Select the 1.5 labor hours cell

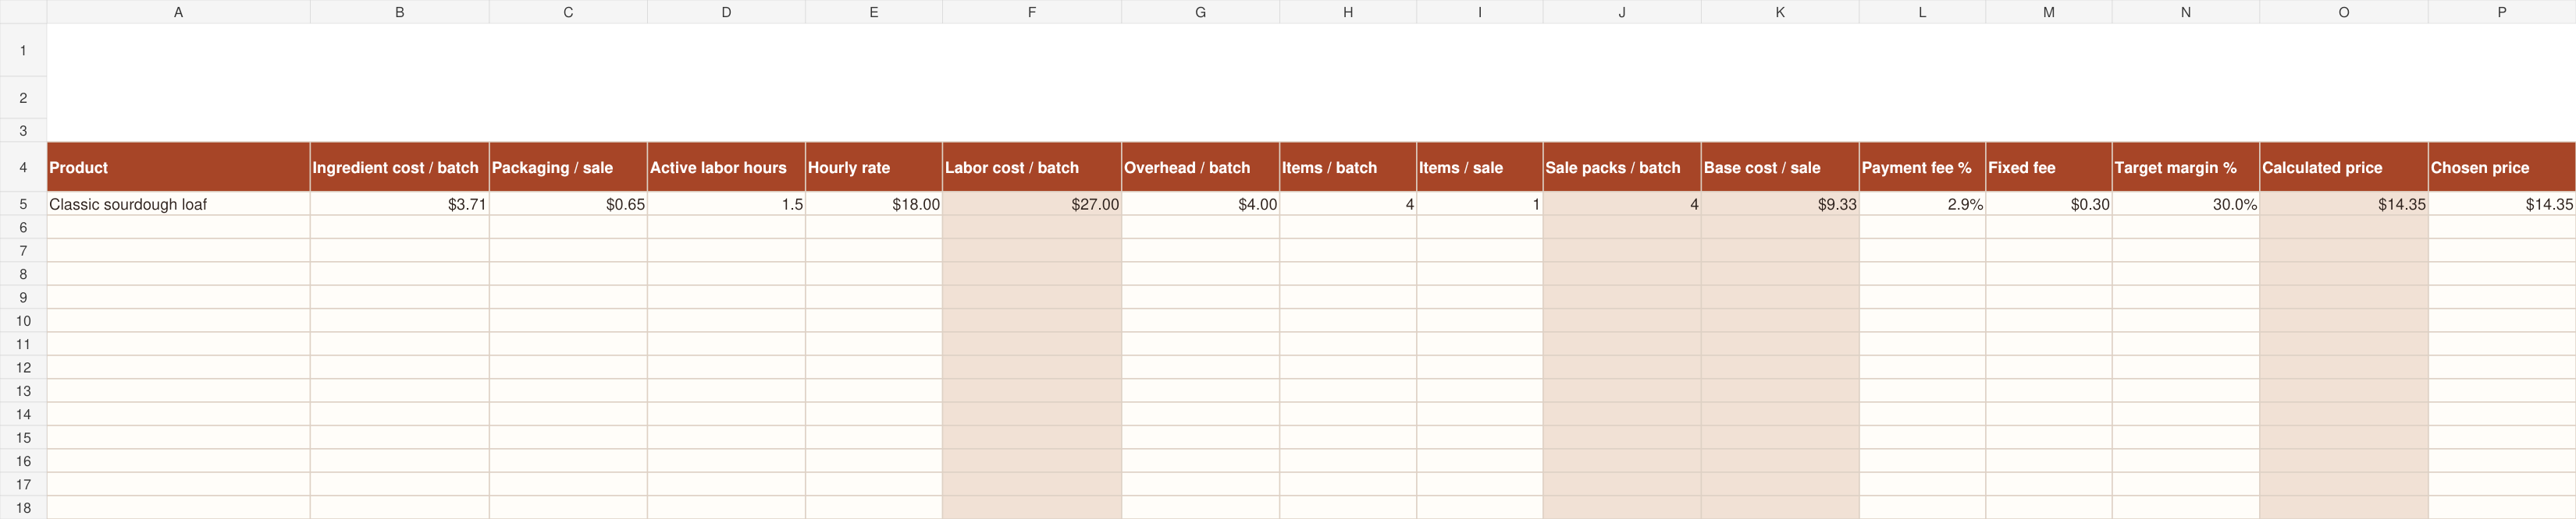click(x=726, y=203)
